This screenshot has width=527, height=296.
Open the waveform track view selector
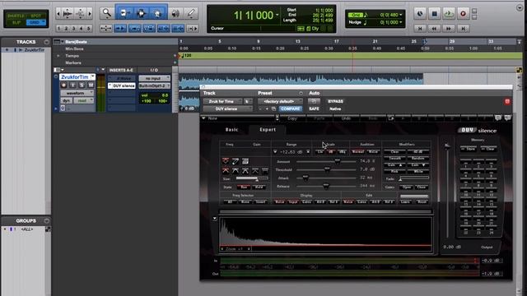77,93
